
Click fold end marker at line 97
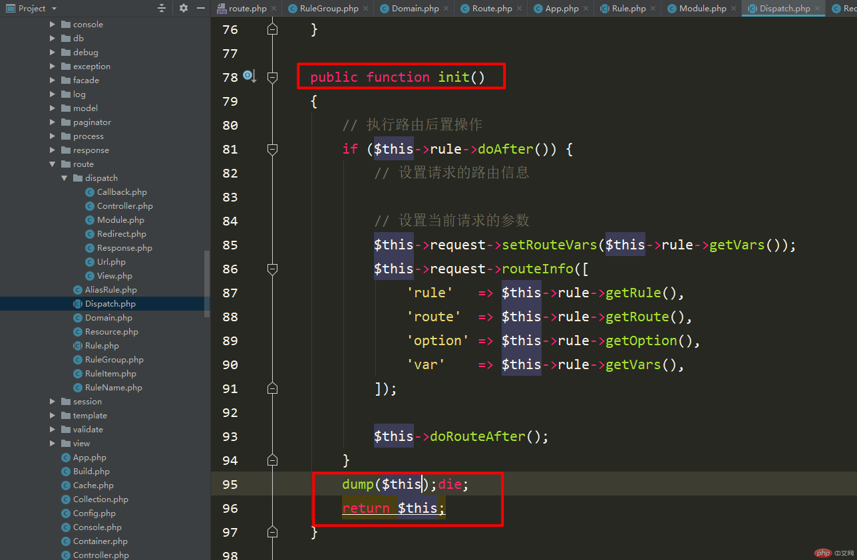pyautogui.click(x=272, y=532)
